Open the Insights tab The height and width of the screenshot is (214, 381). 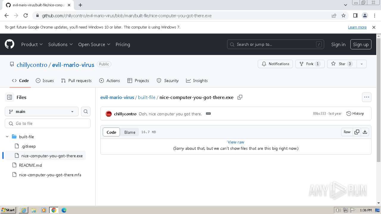tap(197, 81)
